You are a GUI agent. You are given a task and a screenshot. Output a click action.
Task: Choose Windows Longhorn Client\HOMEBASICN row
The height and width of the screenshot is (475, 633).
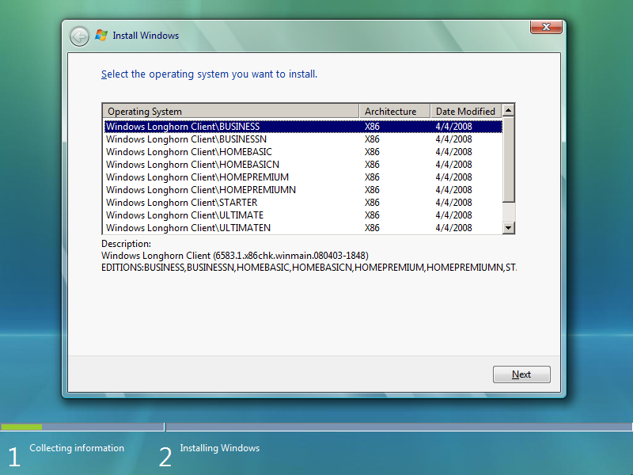tap(303, 165)
